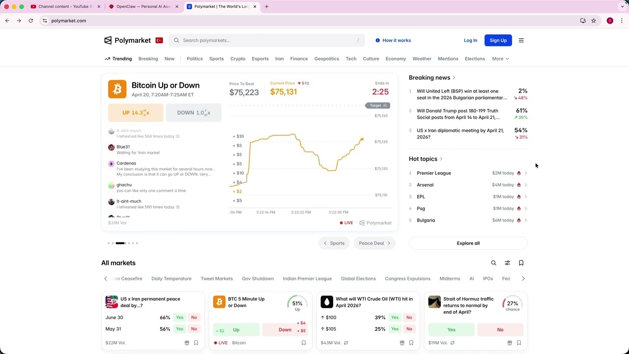Switch to the YouTube Channel content tab

[x=65, y=6]
